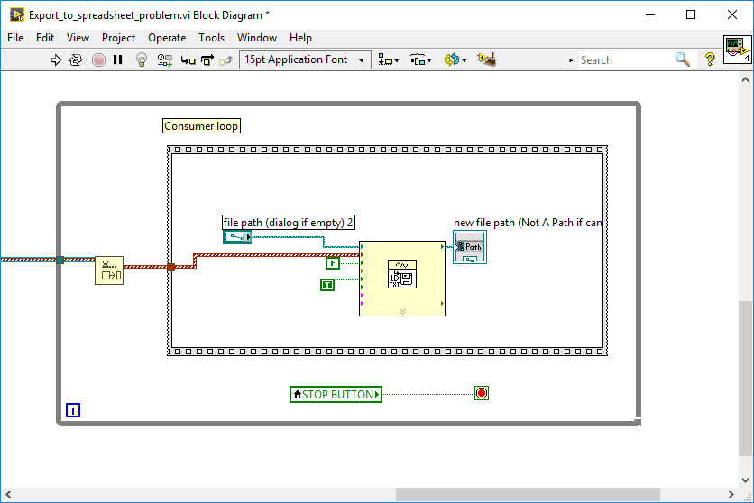Pause execution with the Pause button

pos(118,59)
